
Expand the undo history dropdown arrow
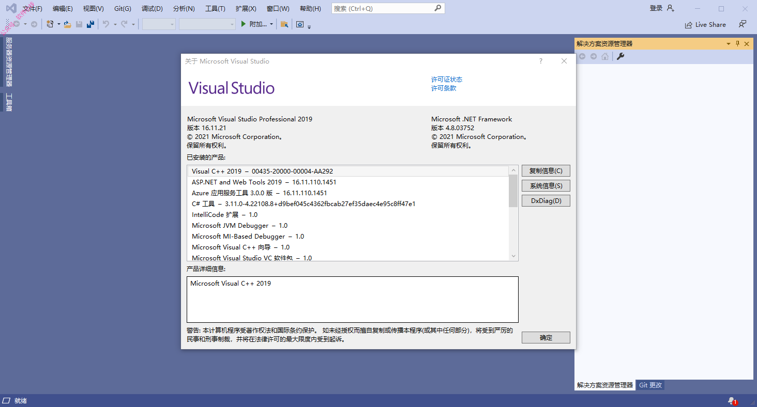(x=115, y=24)
